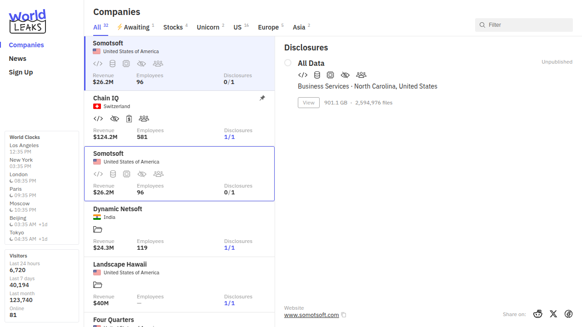Click people icon in outlined Somotsoft card
This screenshot has width=582, height=327.
click(x=158, y=174)
